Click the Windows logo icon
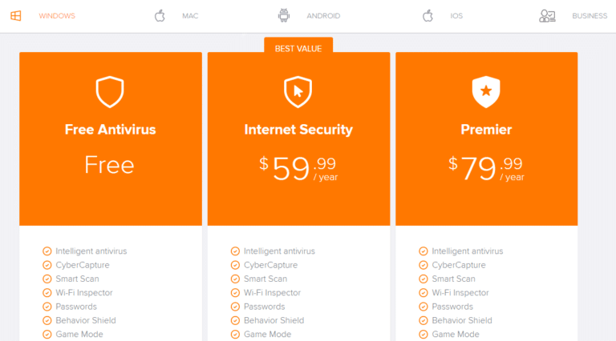Screen dimensions: 616x341 point(16,15)
